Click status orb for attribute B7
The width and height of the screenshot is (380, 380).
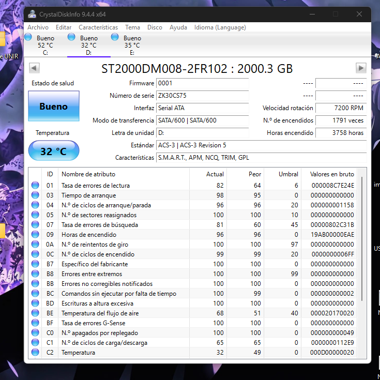[x=35, y=264]
